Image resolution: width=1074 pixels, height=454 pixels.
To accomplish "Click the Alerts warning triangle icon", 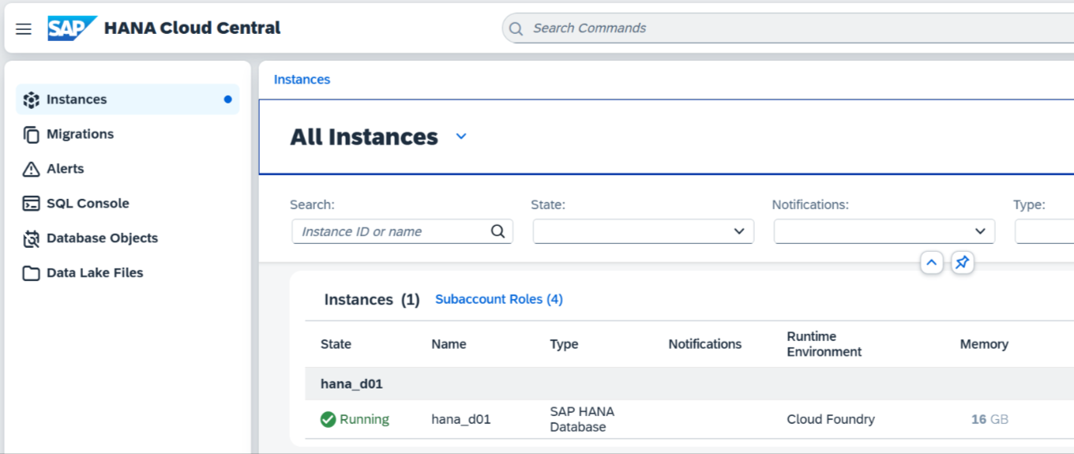I will pos(31,169).
